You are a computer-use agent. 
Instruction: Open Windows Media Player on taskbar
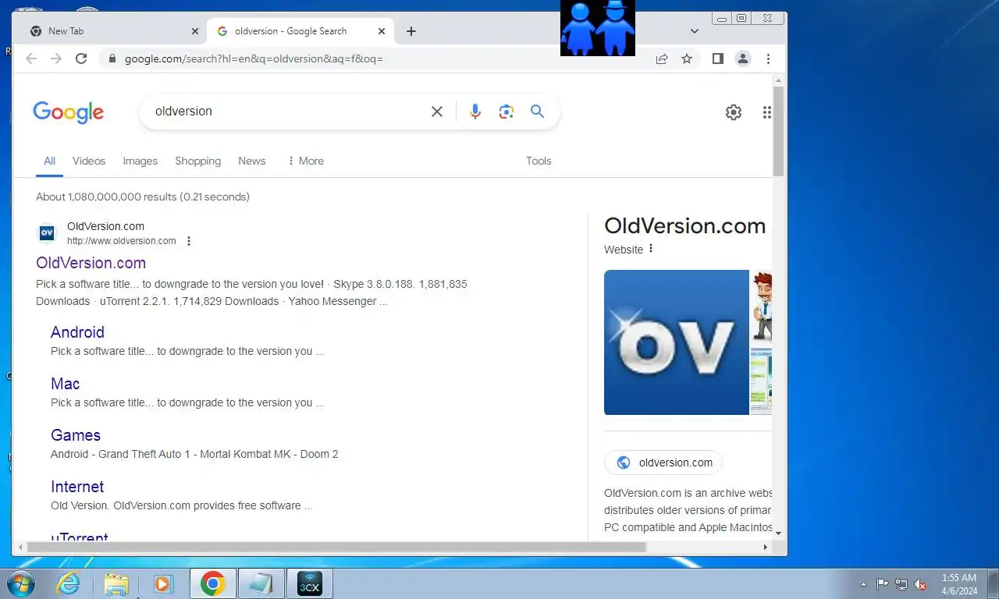click(163, 583)
